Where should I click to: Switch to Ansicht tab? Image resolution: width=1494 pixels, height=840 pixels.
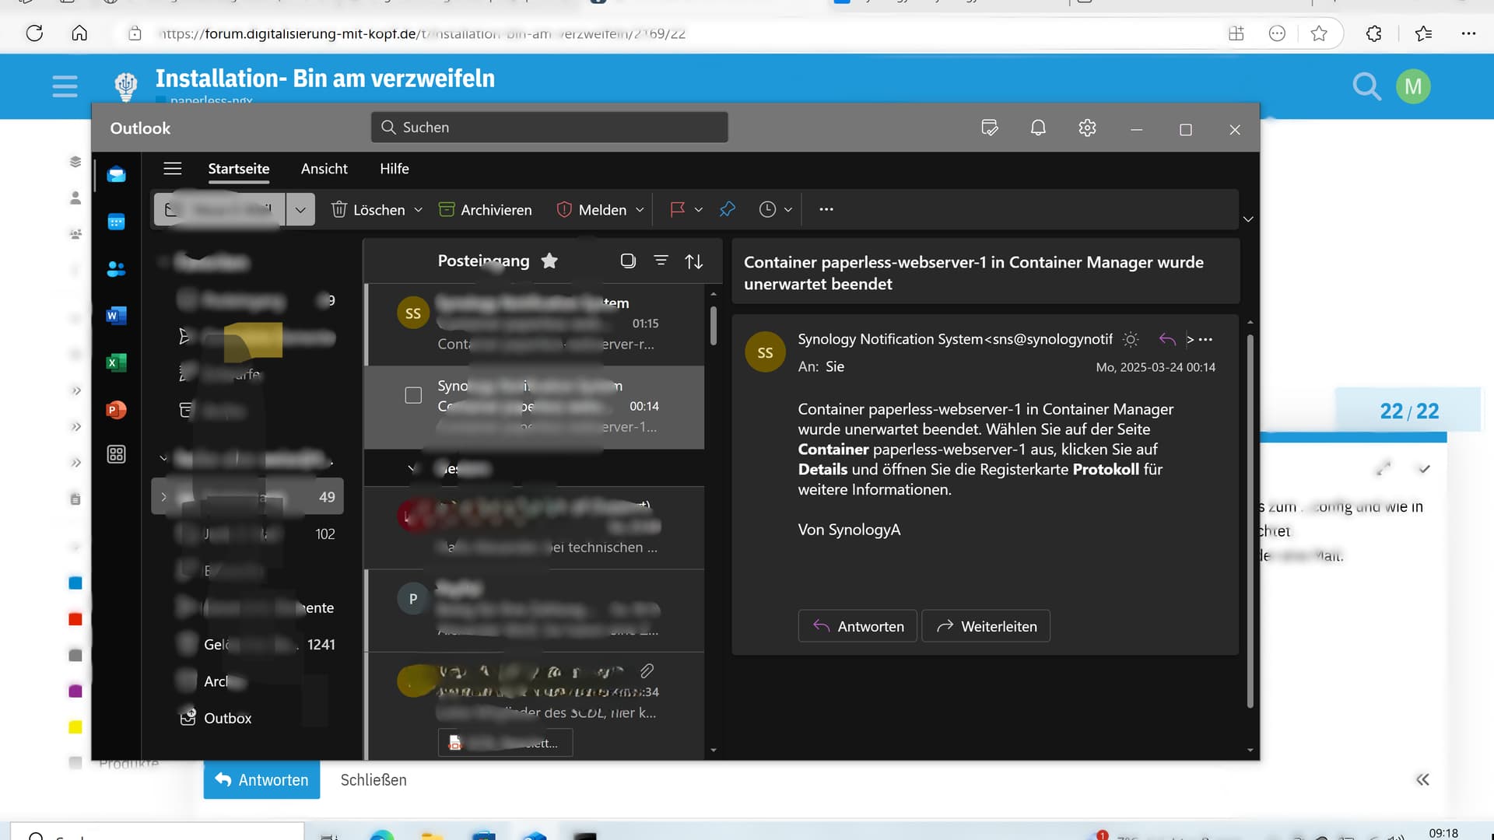(324, 169)
